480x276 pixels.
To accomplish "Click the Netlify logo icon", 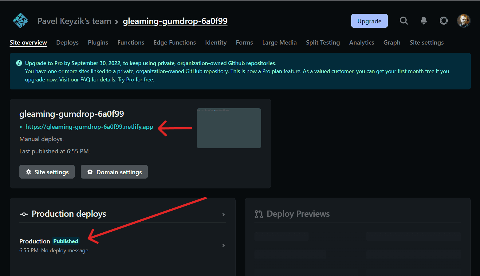I will [21, 21].
